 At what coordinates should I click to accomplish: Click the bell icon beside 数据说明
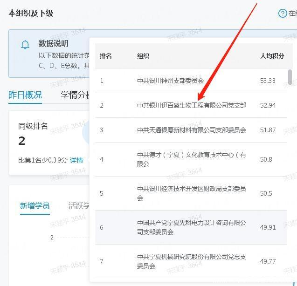[x=25, y=45]
